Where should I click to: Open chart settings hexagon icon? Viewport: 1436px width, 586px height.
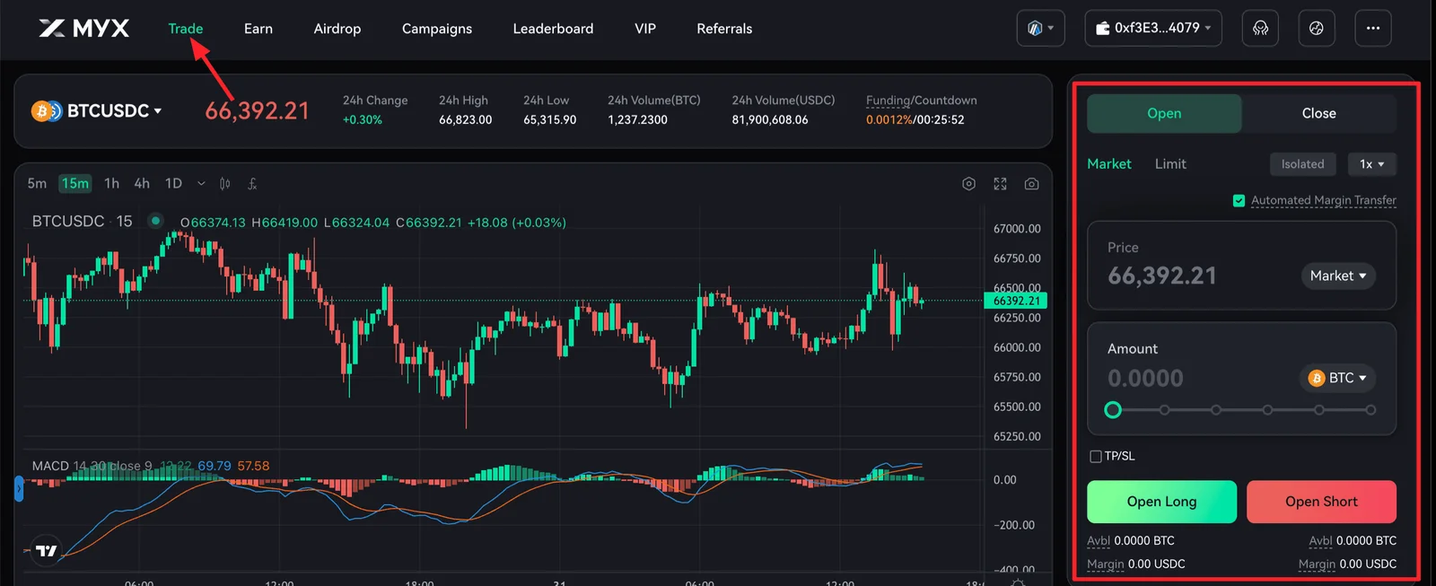click(x=968, y=184)
